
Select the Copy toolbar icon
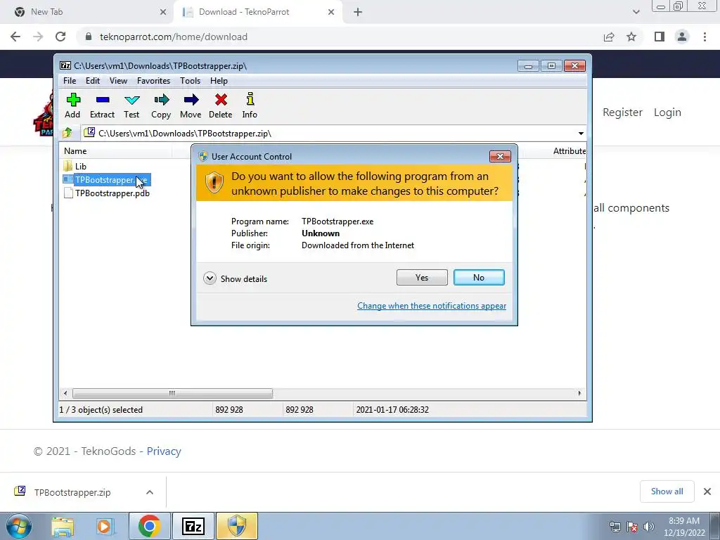pos(161,105)
